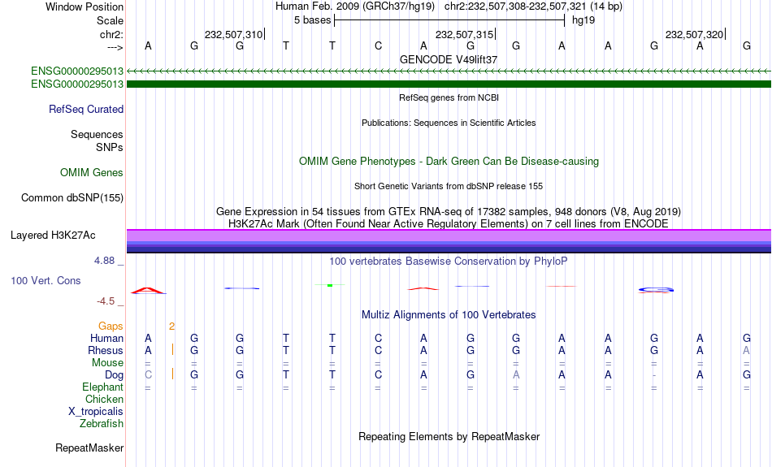The image size is (772, 467).
Task: Click the 232,507,315 ruler coordinate
Action: tap(464, 34)
